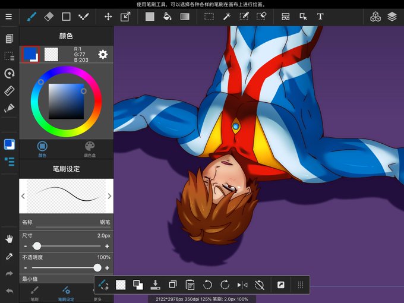Screen dimensions: 404x303
Task: Switch to the 笔刷设定 brush settings tab
Action: tap(66, 293)
